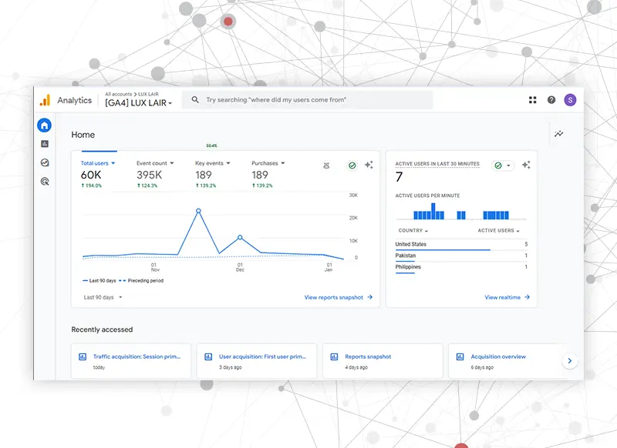Click the search bar input field

[x=308, y=100]
